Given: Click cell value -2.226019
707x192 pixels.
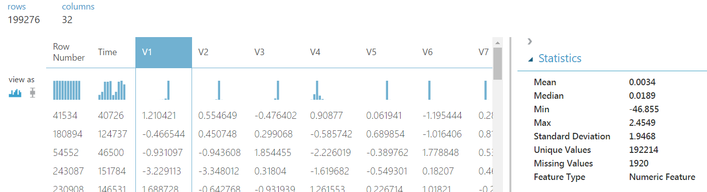Looking at the screenshot, I should point(331,152).
